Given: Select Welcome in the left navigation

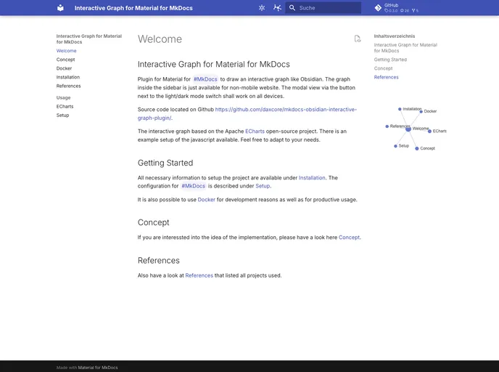Looking at the screenshot, I should (x=66, y=51).
